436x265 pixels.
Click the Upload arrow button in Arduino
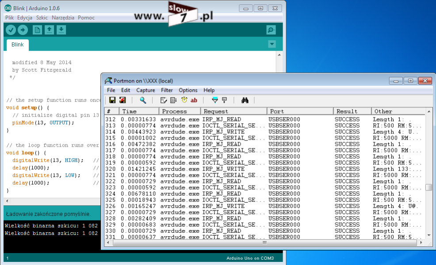23,30
